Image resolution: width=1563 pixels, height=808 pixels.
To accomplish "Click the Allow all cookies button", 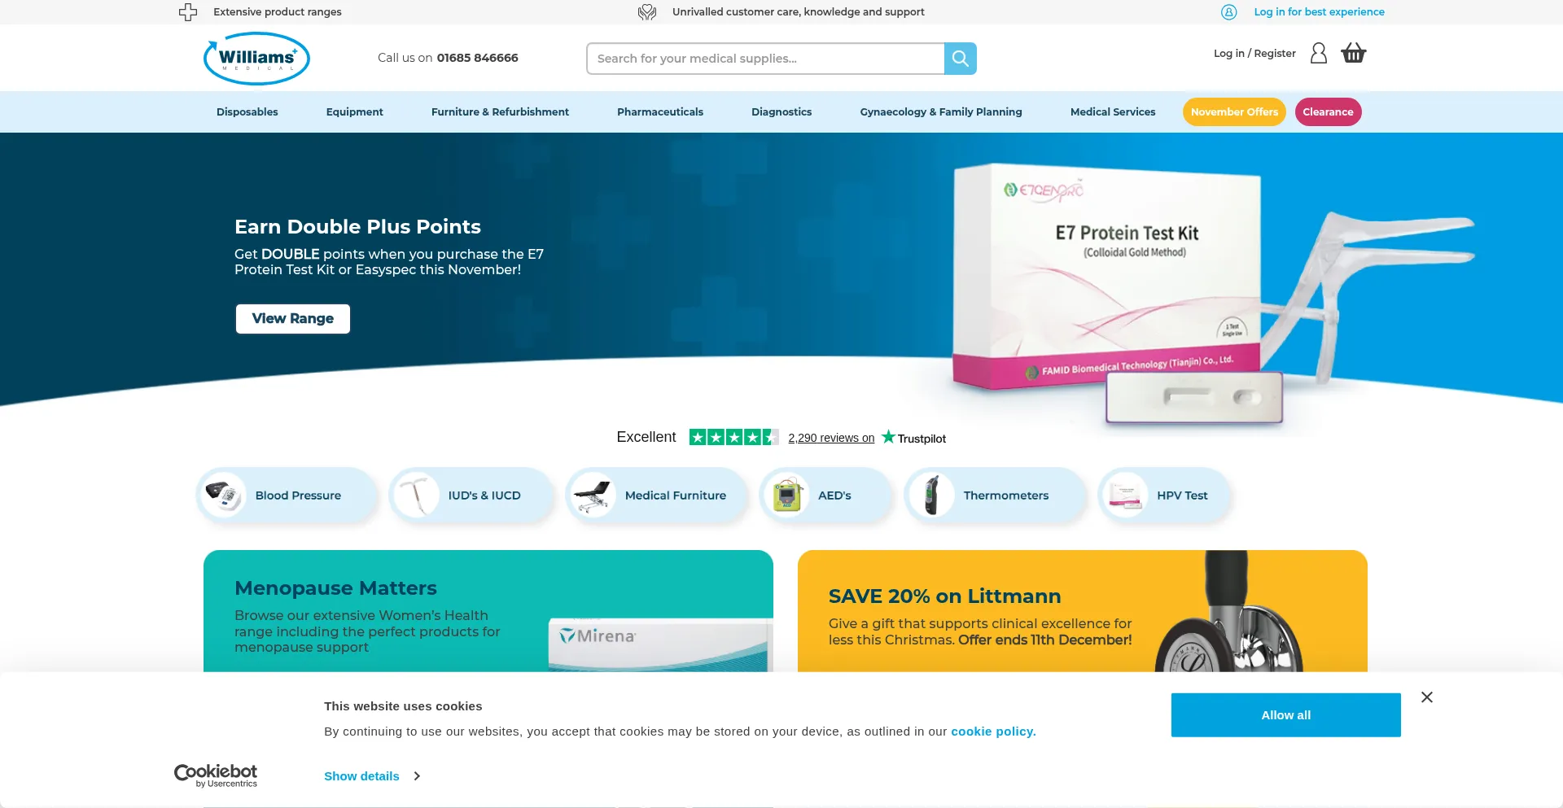I will pyautogui.click(x=1286, y=715).
